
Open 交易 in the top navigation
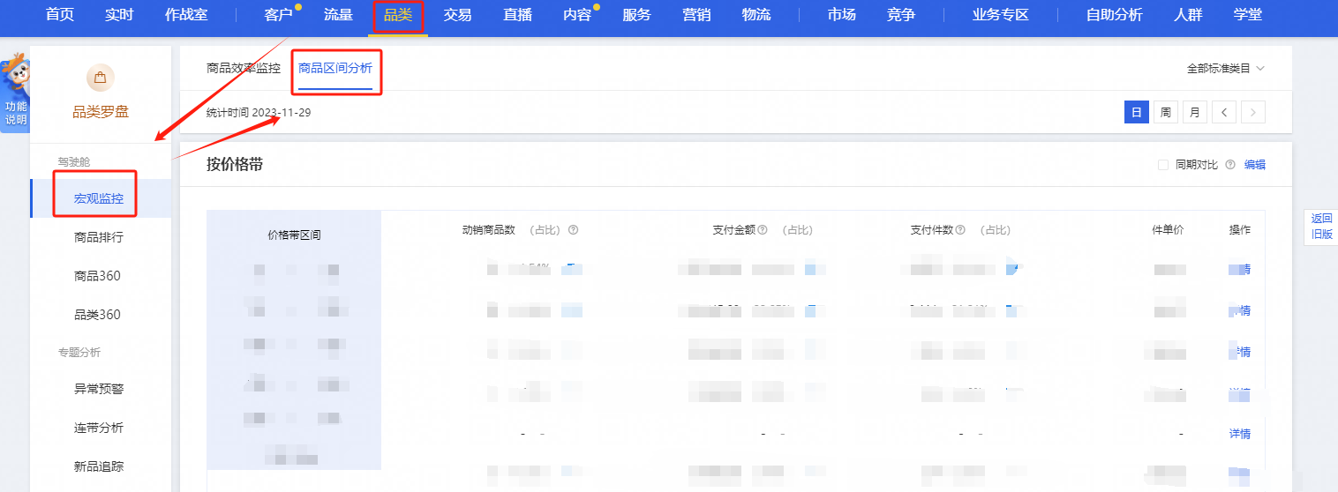(457, 15)
